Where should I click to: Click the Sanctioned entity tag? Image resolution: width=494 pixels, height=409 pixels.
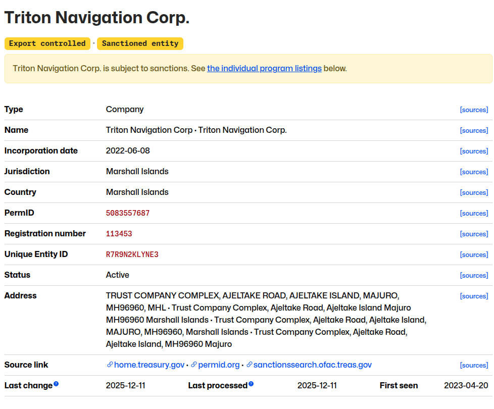point(140,43)
